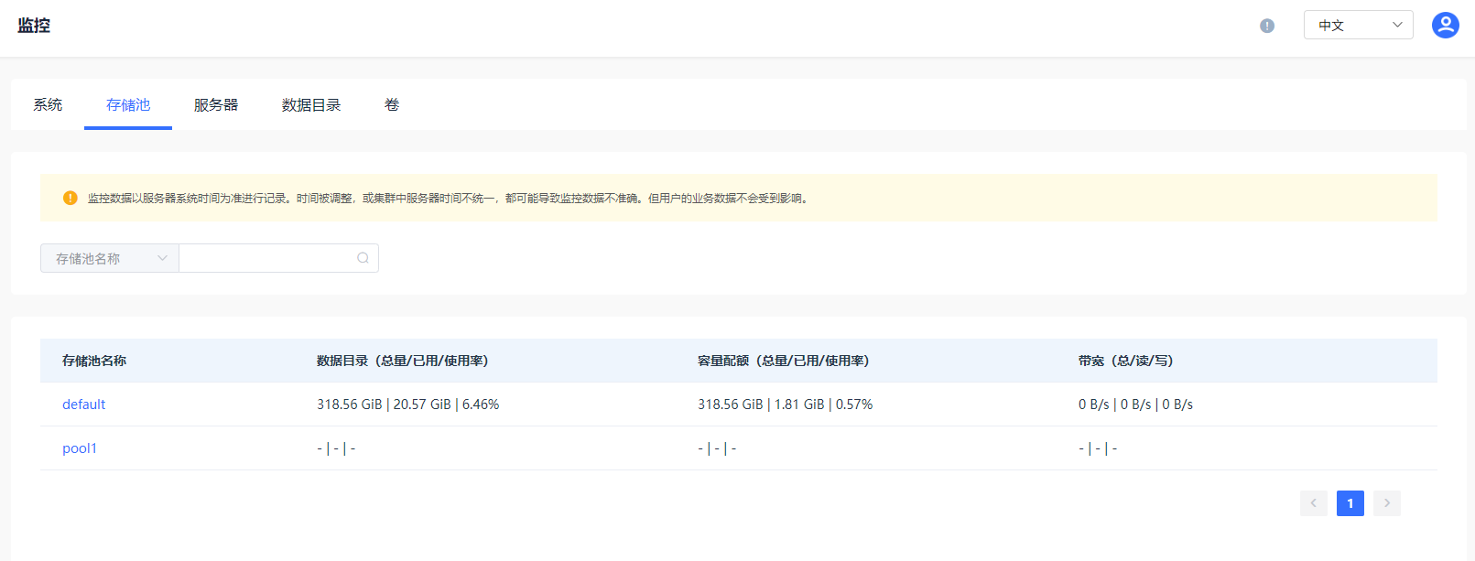Click the 监控 page title
The width and height of the screenshot is (1475, 561).
(34, 26)
